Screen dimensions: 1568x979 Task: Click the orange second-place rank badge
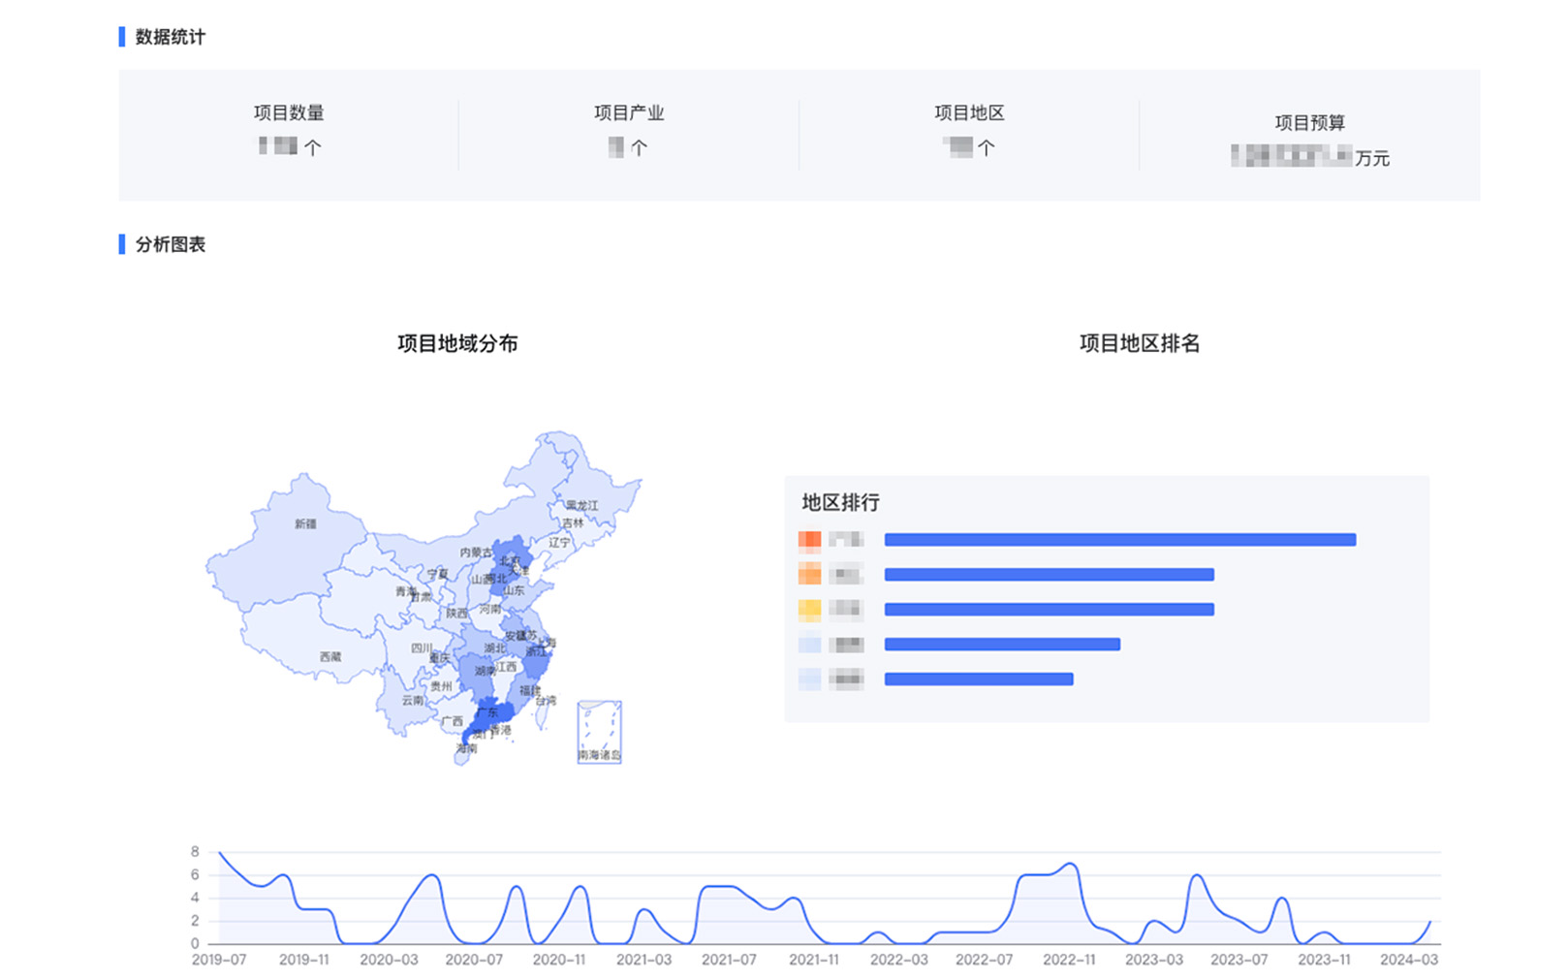[809, 575]
